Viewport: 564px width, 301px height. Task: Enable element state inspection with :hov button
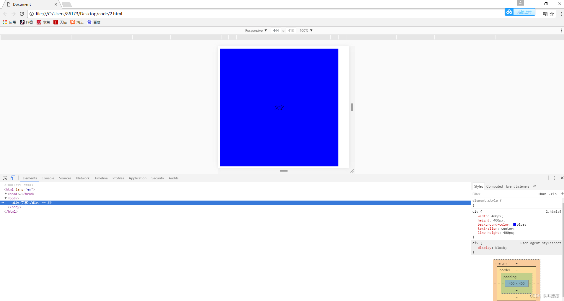point(542,194)
